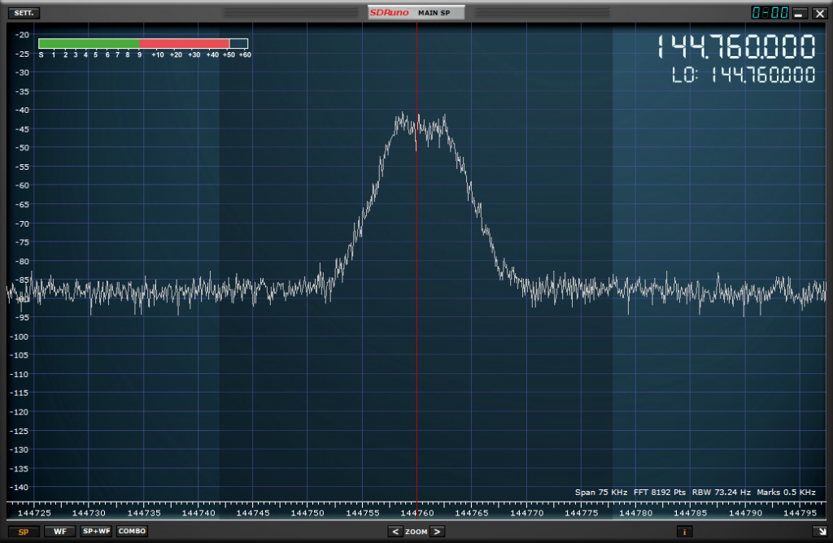Toggle the info 'i' button
The width and height of the screenshot is (833, 543).
[x=684, y=532]
